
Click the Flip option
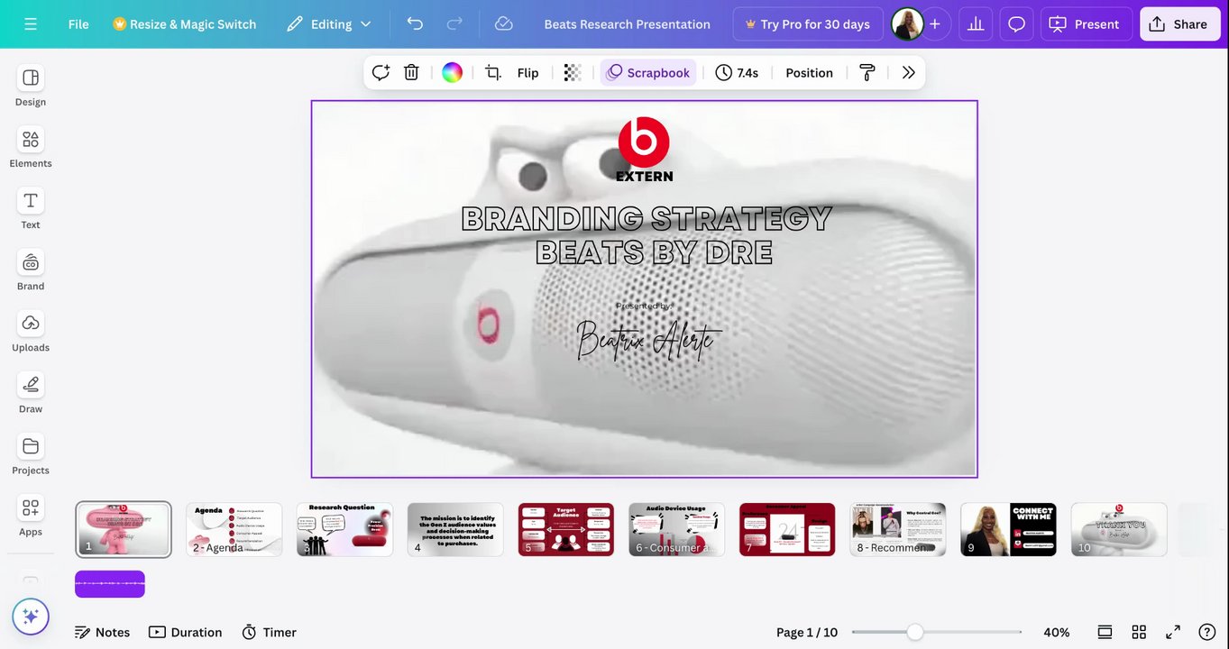coord(528,73)
